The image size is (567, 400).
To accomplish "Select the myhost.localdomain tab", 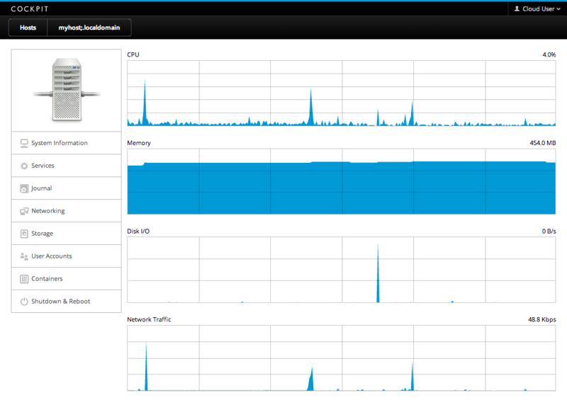I will [x=89, y=28].
